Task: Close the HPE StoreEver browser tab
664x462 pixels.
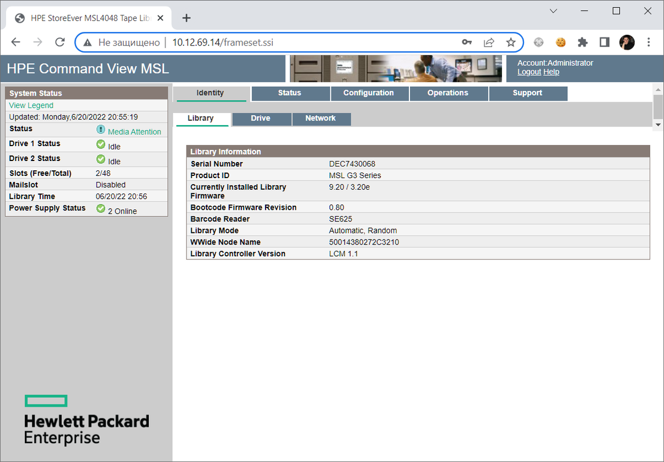Action: point(159,18)
